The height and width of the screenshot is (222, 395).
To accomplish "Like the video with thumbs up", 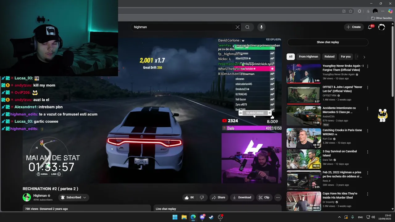I will point(189,197).
